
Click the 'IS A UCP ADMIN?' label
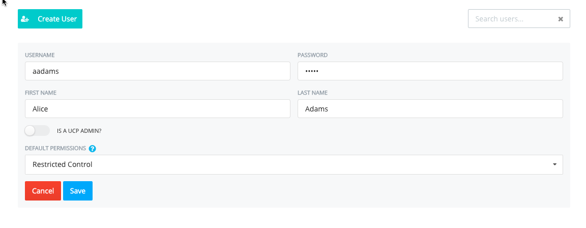79,131
